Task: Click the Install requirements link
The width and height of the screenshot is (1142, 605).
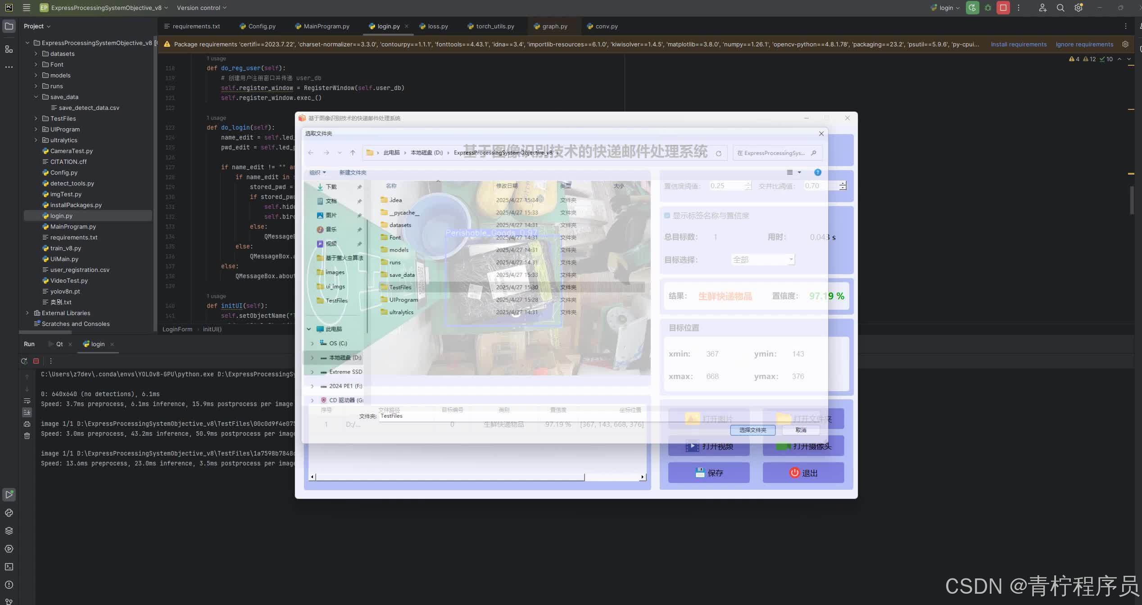Action: [x=1019, y=44]
